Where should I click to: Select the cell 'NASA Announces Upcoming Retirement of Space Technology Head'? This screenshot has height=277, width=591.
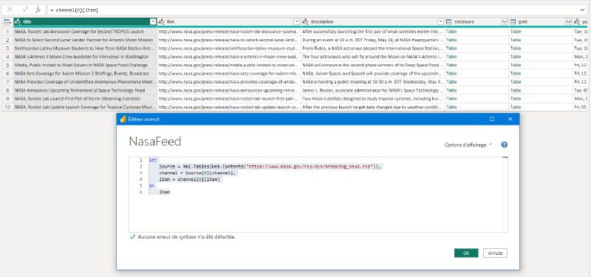click(85, 90)
